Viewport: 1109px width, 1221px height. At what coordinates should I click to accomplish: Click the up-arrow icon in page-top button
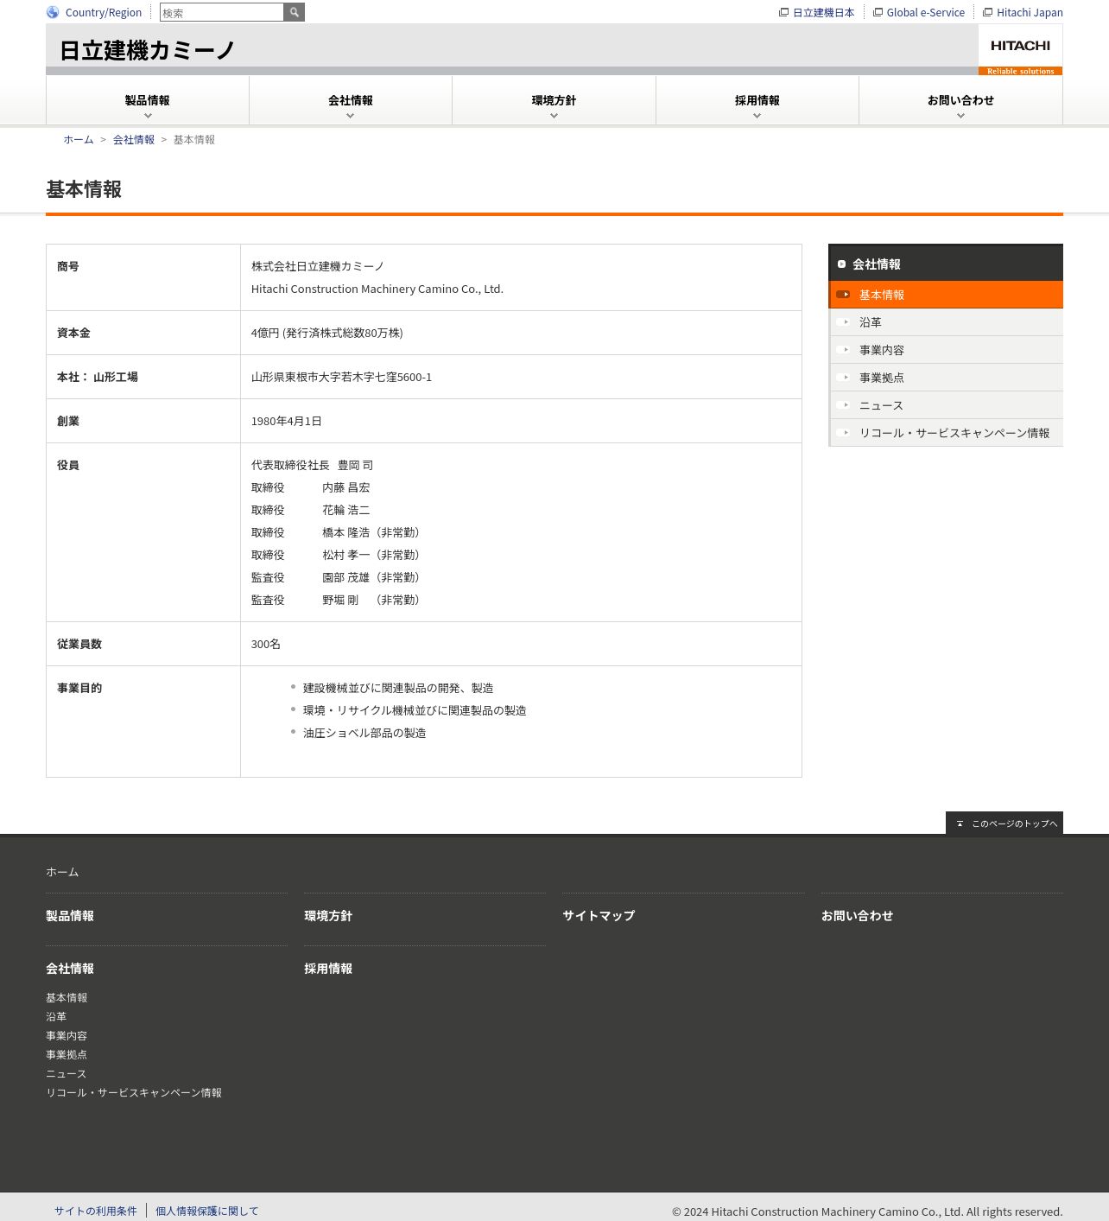960,824
